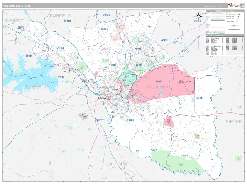
Task: Select the 29212 ZIP label
Action: click(x=61, y=77)
